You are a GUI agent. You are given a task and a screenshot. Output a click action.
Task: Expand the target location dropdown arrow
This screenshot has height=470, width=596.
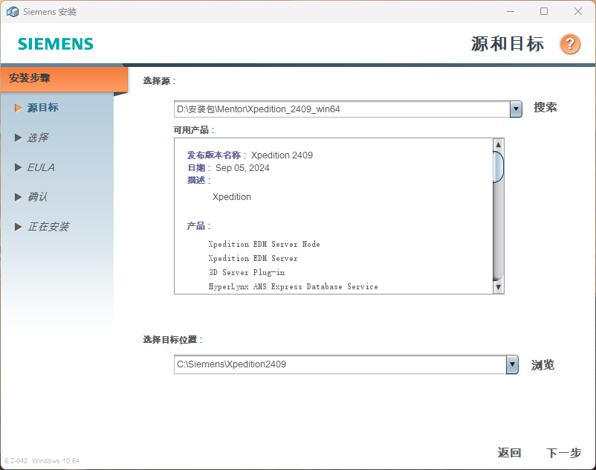(x=511, y=364)
